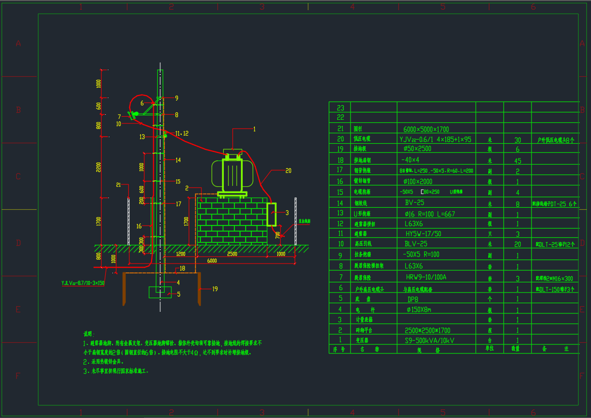The image size is (591, 418).
Task: Click callout number 20 for the cable
Action: (288, 171)
